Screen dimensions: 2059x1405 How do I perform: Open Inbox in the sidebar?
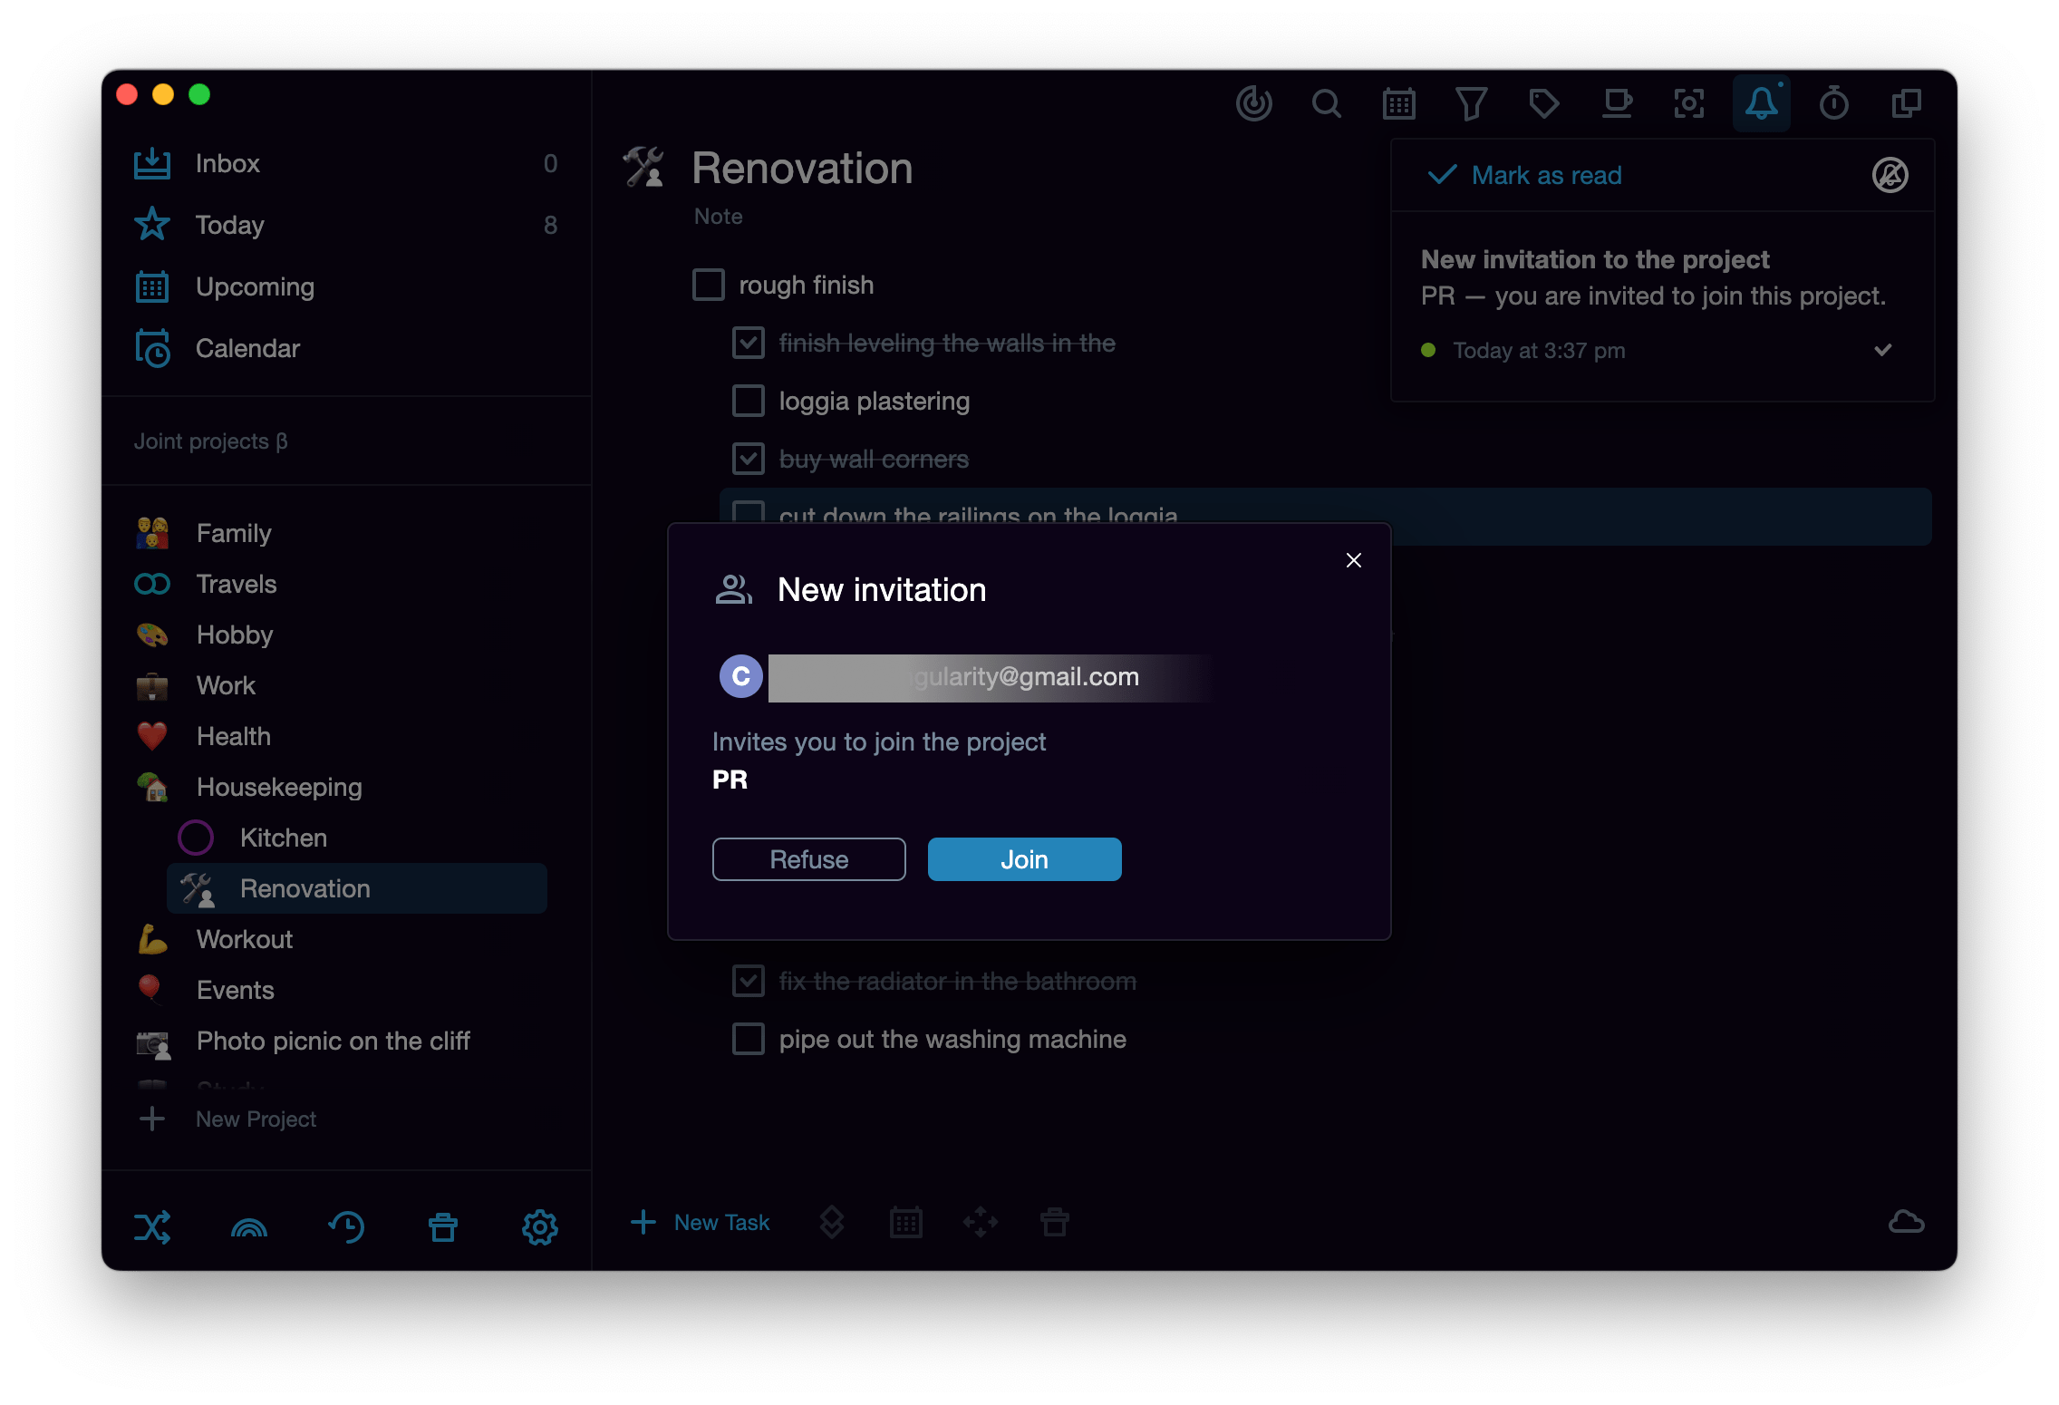coord(346,163)
